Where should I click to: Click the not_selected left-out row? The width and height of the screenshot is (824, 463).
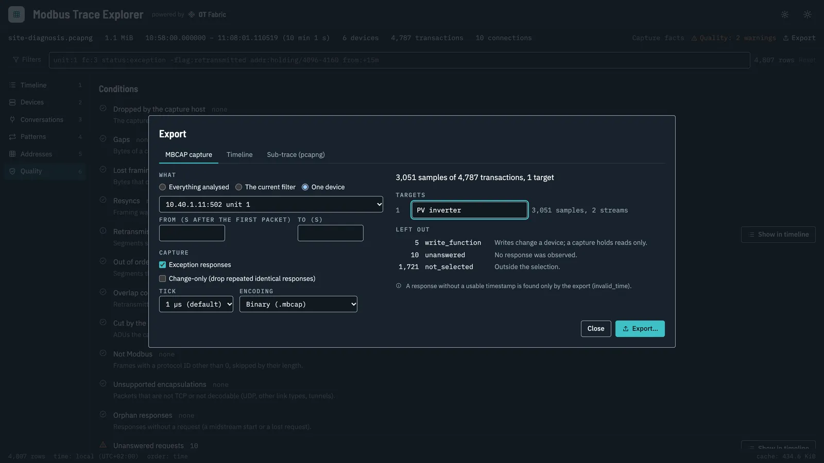(x=522, y=267)
